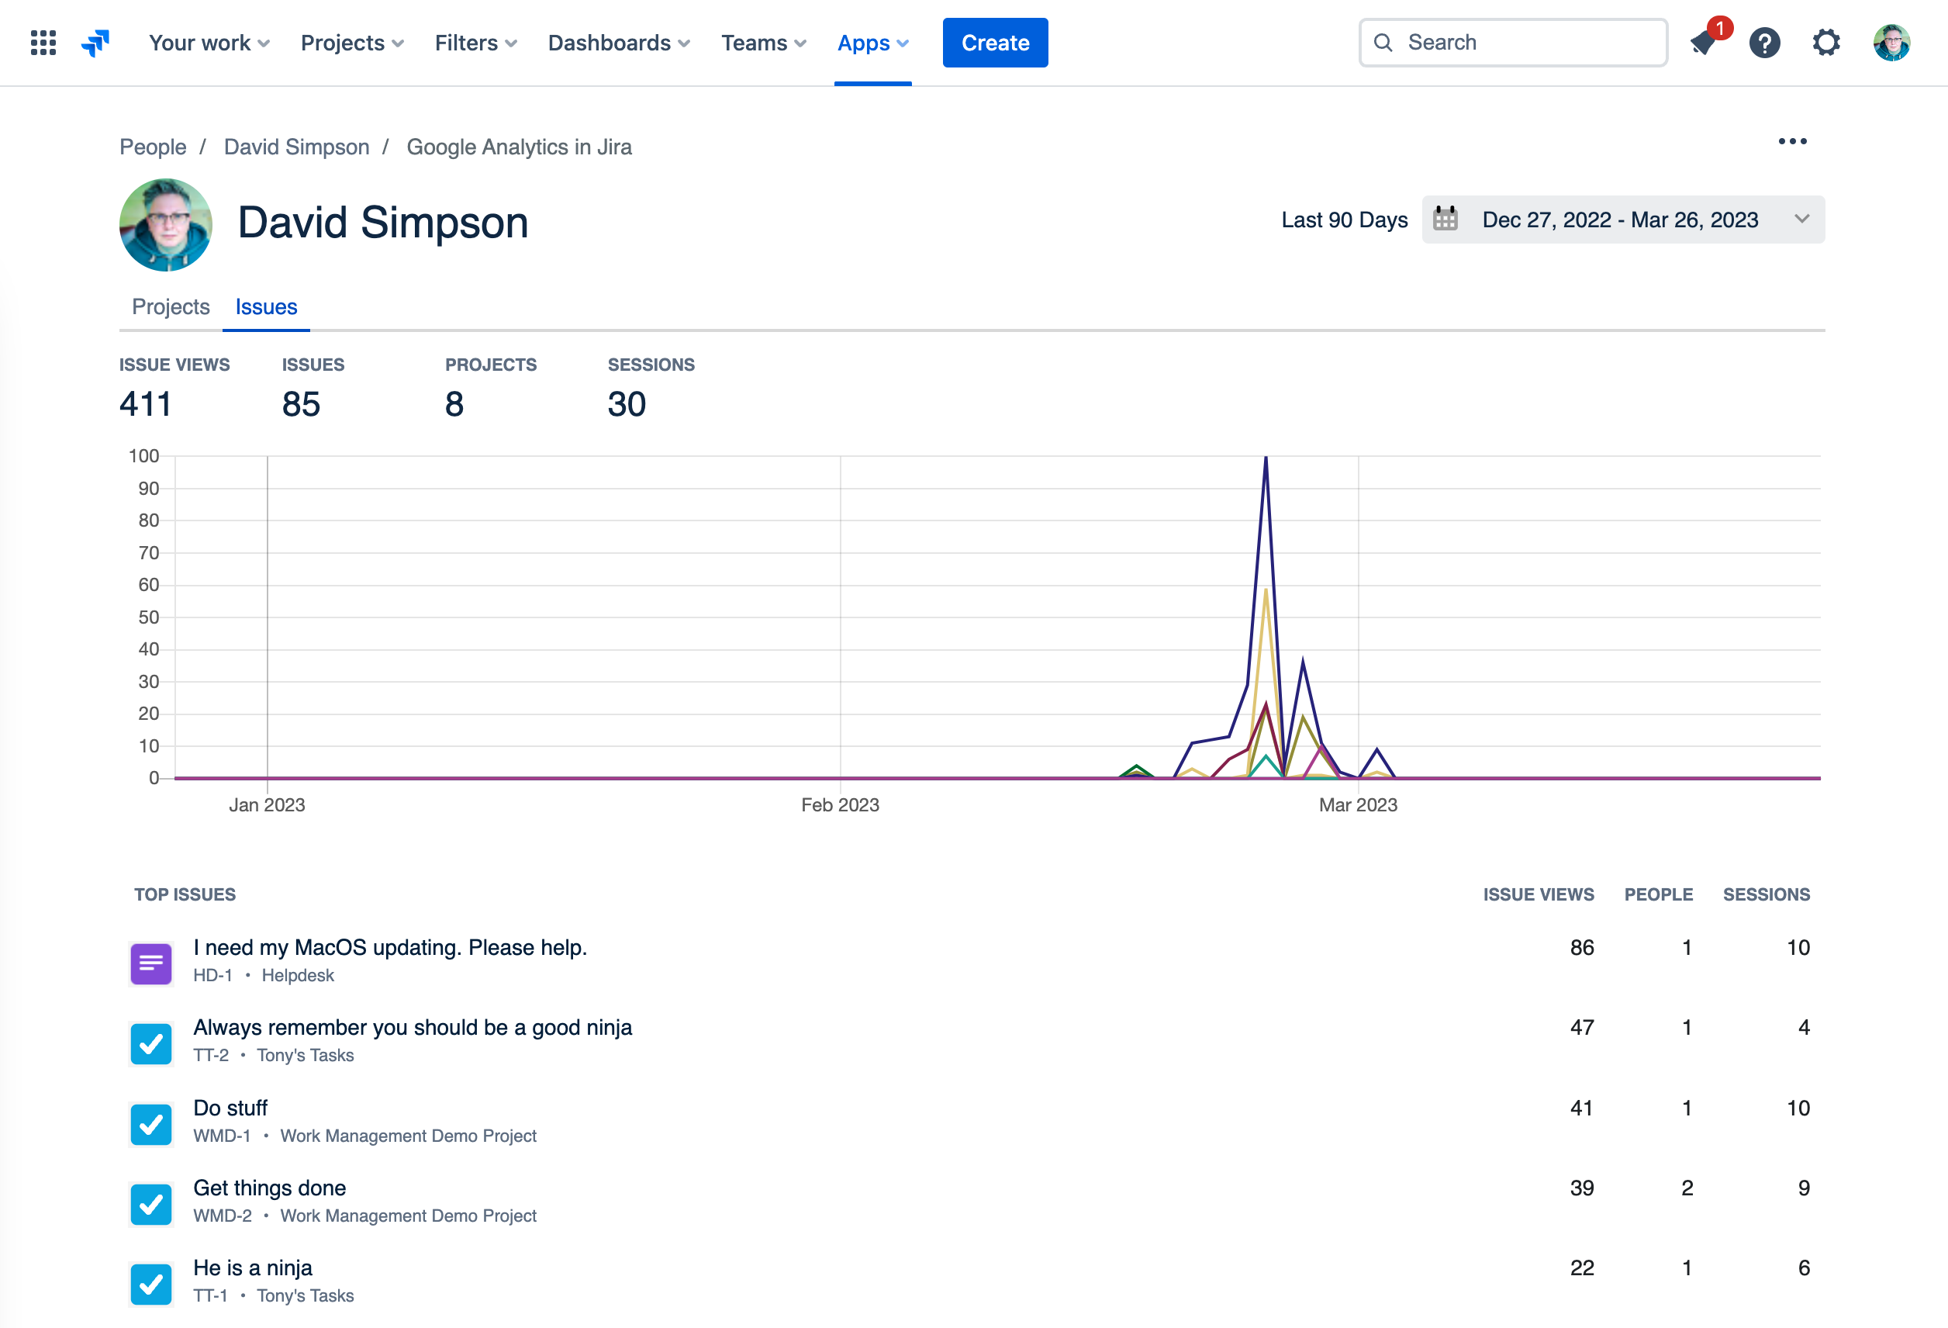Open the People breadcrumb link
The image size is (1948, 1328).
153,147
